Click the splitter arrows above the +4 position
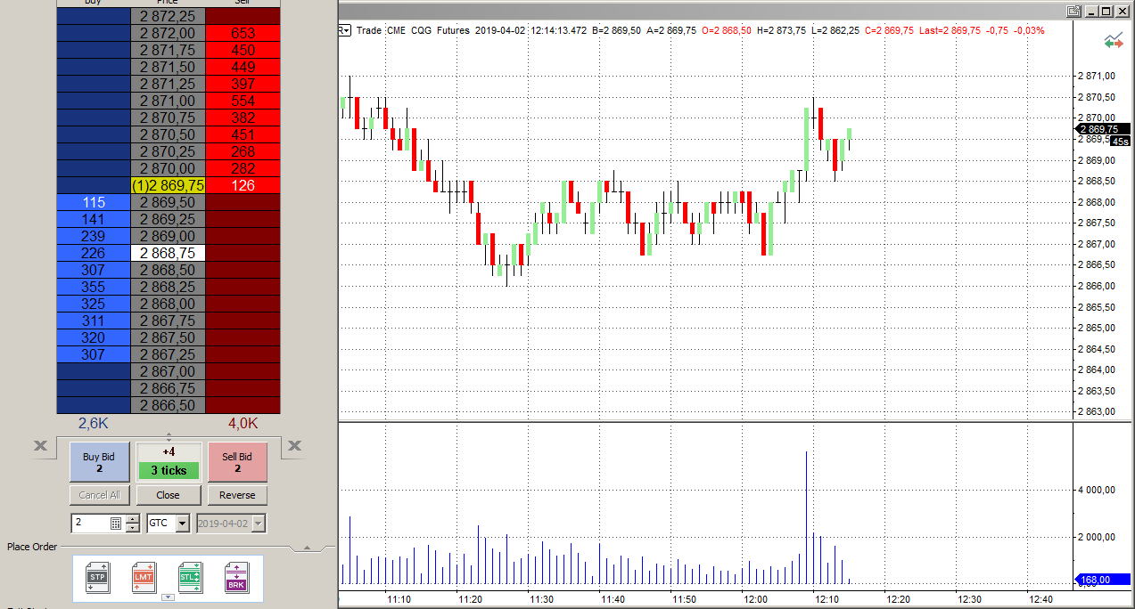This screenshot has width=1135, height=609. pos(169,437)
